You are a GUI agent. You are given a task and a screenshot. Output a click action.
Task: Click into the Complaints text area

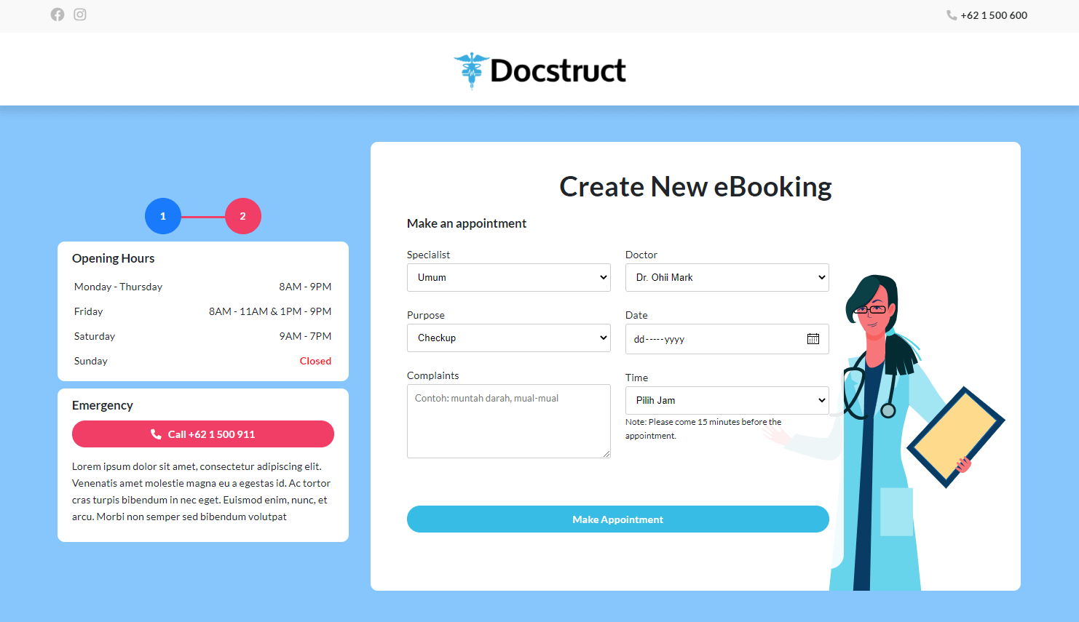[509, 421]
